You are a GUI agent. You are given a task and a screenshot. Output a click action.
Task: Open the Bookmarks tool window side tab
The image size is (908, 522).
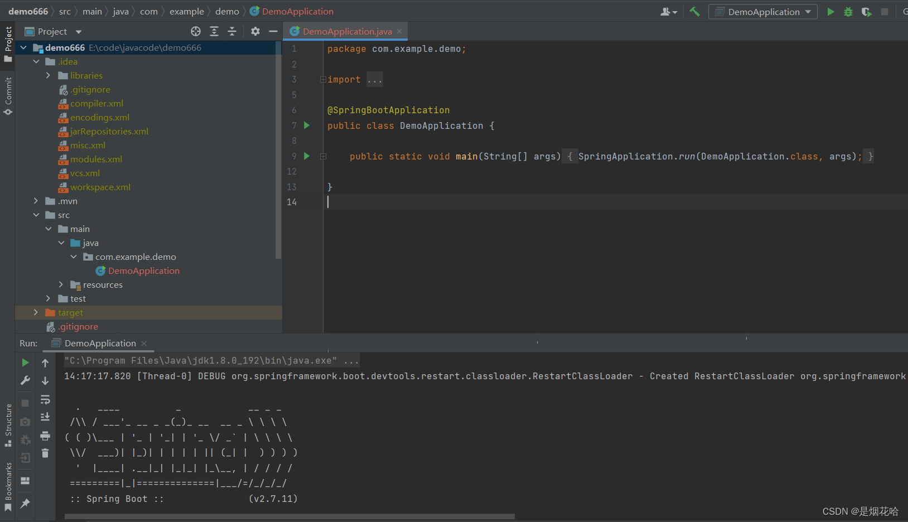(x=8, y=486)
